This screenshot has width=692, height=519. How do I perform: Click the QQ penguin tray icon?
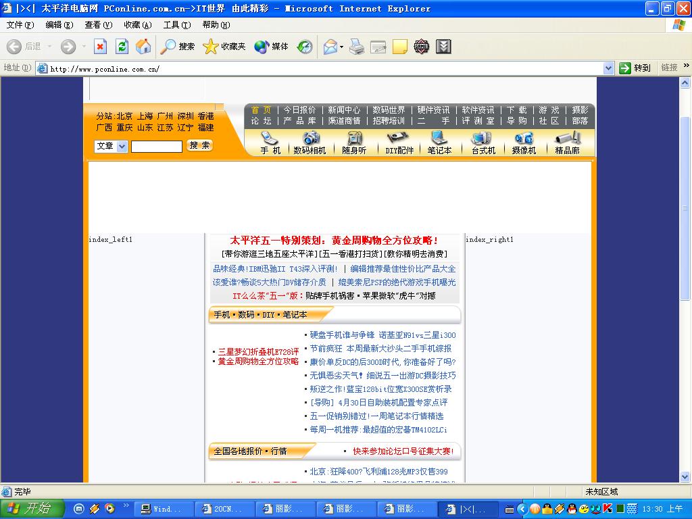[x=572, y=509]
